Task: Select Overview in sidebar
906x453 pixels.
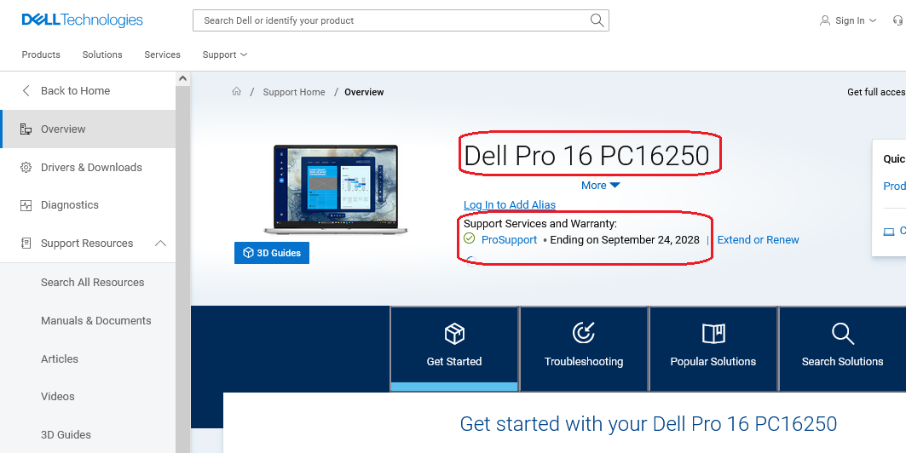Action: pos(88,129)
